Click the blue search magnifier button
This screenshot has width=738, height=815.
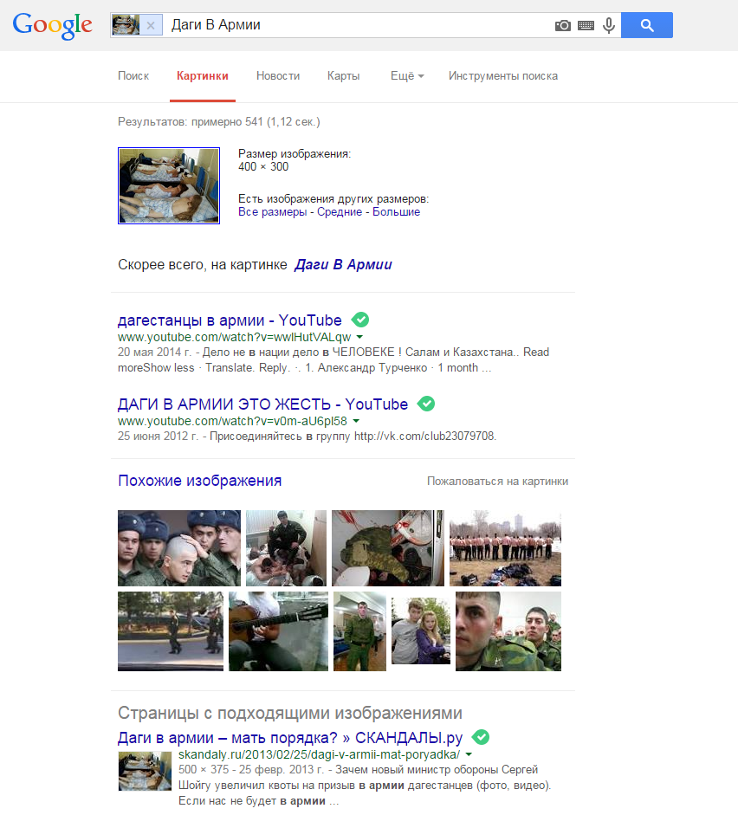click(647, 25)
